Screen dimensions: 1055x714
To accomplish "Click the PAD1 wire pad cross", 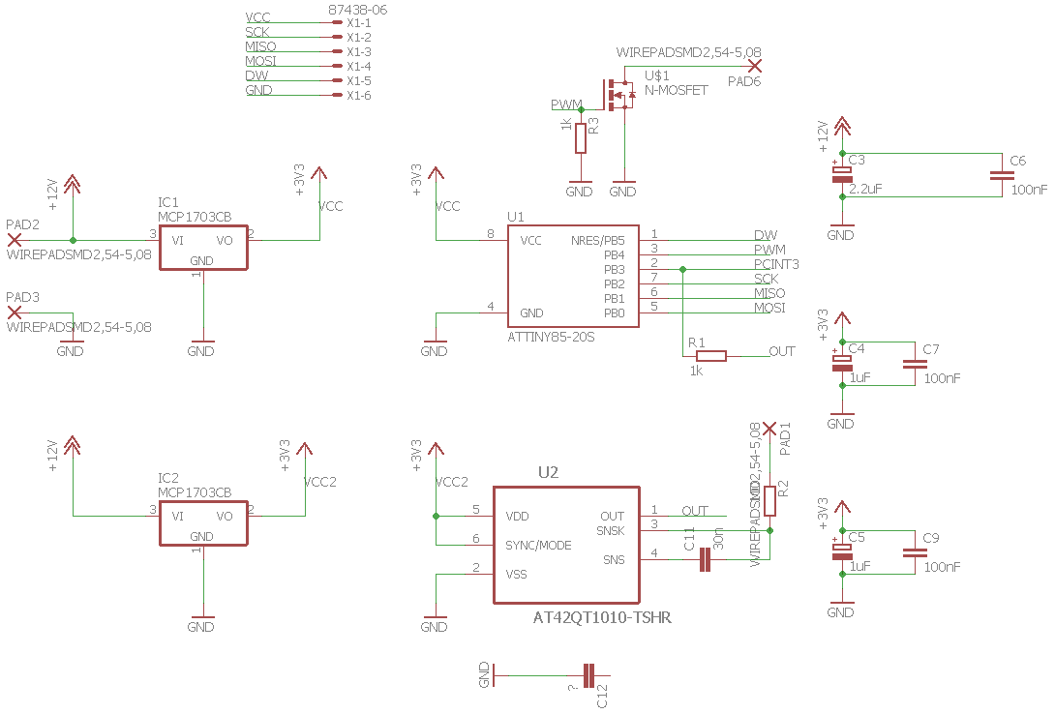I will pos(769,429).
